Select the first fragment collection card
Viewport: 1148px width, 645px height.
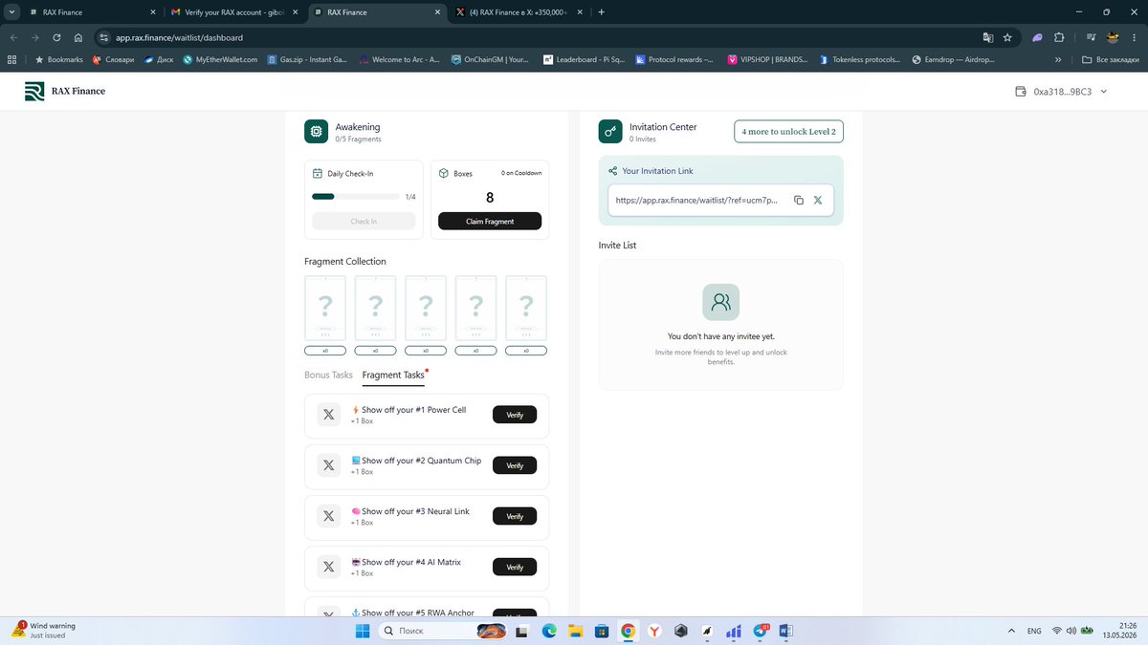tap(325, 308)
